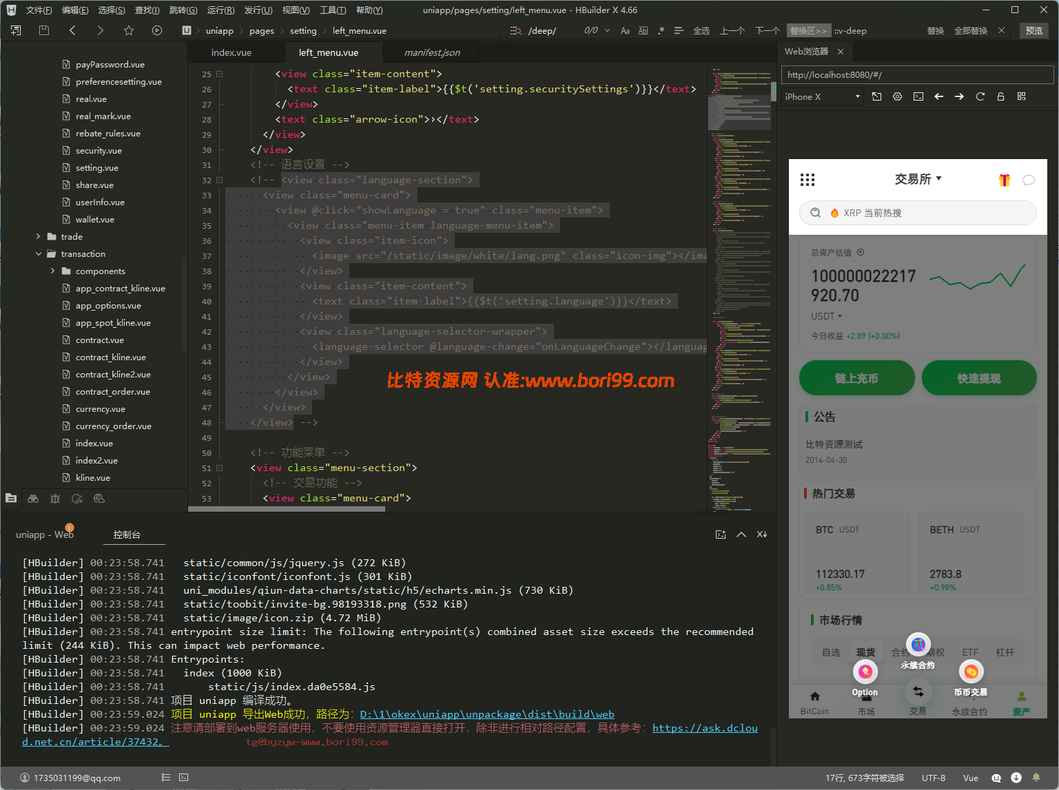
Task: Toggle the browser lock icon
Action: [1000, 96]
